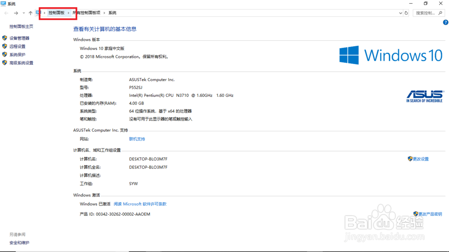Click 更改产品密钥 link
Viewport: 449px width, 252px height.
pyautogui.click(x=430, y=214)
